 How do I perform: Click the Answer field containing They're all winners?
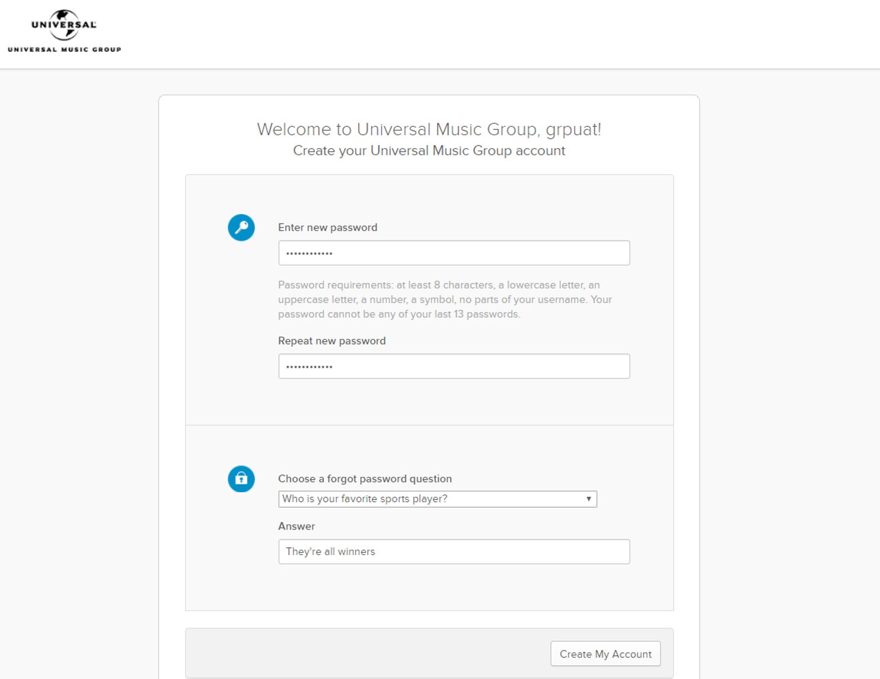[454, 552]
